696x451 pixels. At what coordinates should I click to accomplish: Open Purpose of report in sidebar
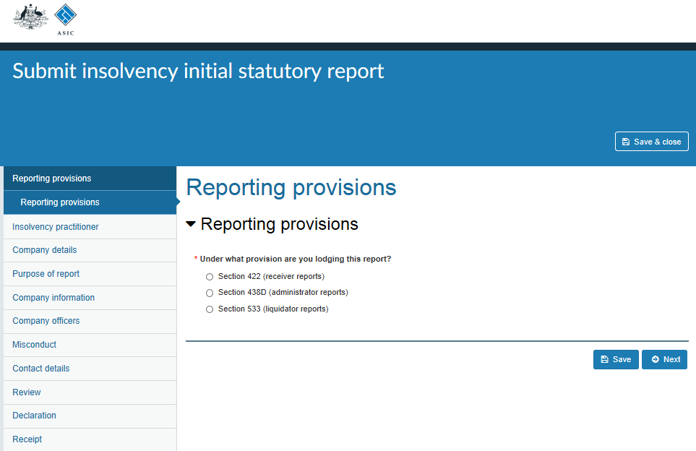pos(90,274)
